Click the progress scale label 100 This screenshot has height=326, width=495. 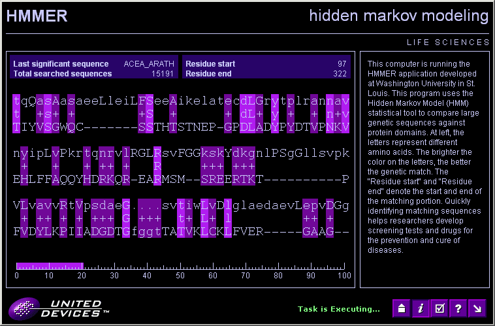344,276
